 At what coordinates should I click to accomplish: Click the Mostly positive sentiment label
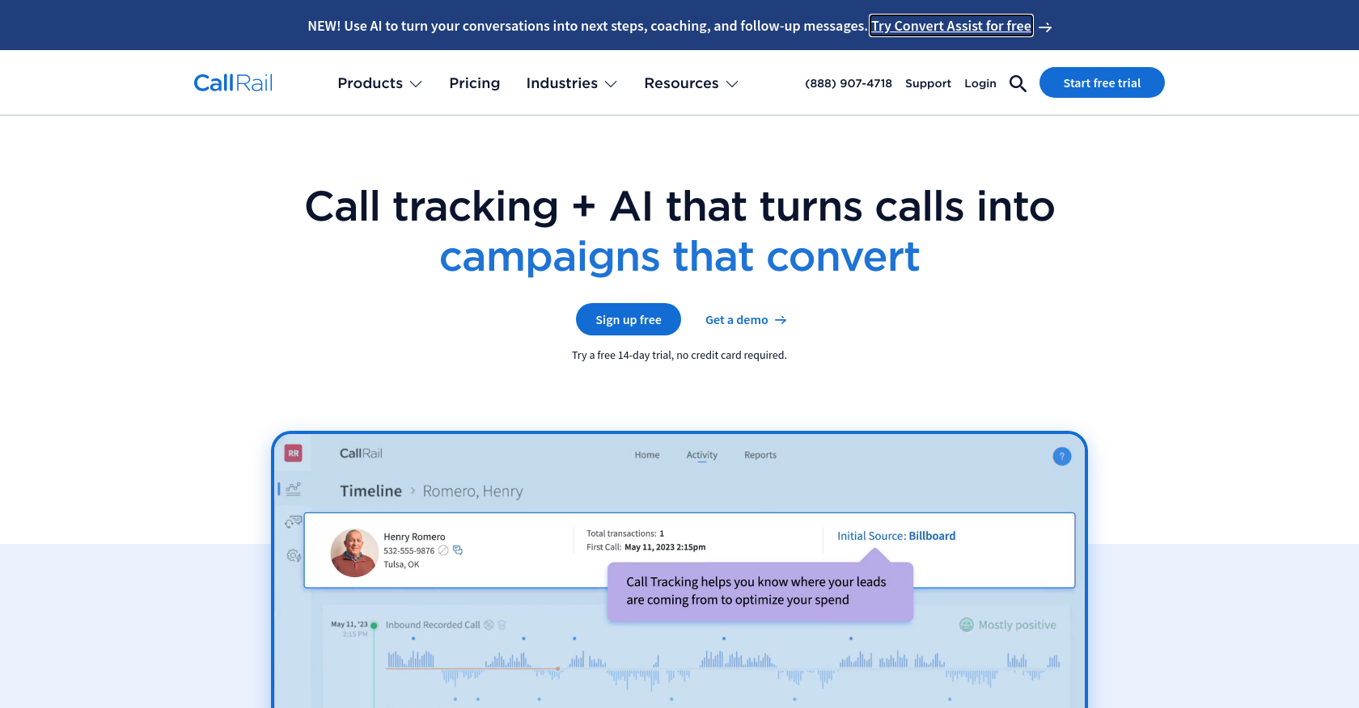(x=1018, y=625)
